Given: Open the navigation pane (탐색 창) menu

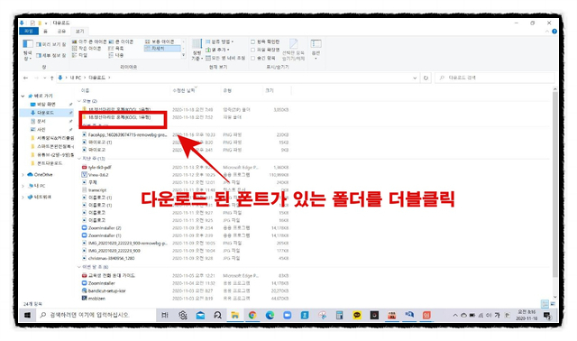Looking at the screenshot, I should coord(28,50).
